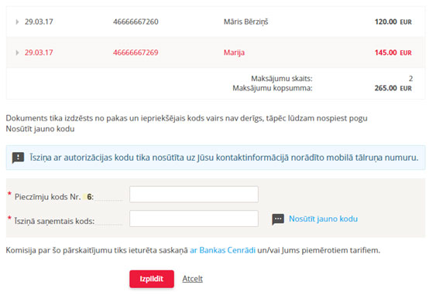Click the recipient name Māris Bērziņš
Screen dimensions: 429x295
246,22
